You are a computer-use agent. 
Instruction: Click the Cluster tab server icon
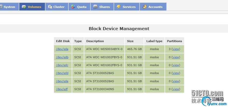[50, 7]
